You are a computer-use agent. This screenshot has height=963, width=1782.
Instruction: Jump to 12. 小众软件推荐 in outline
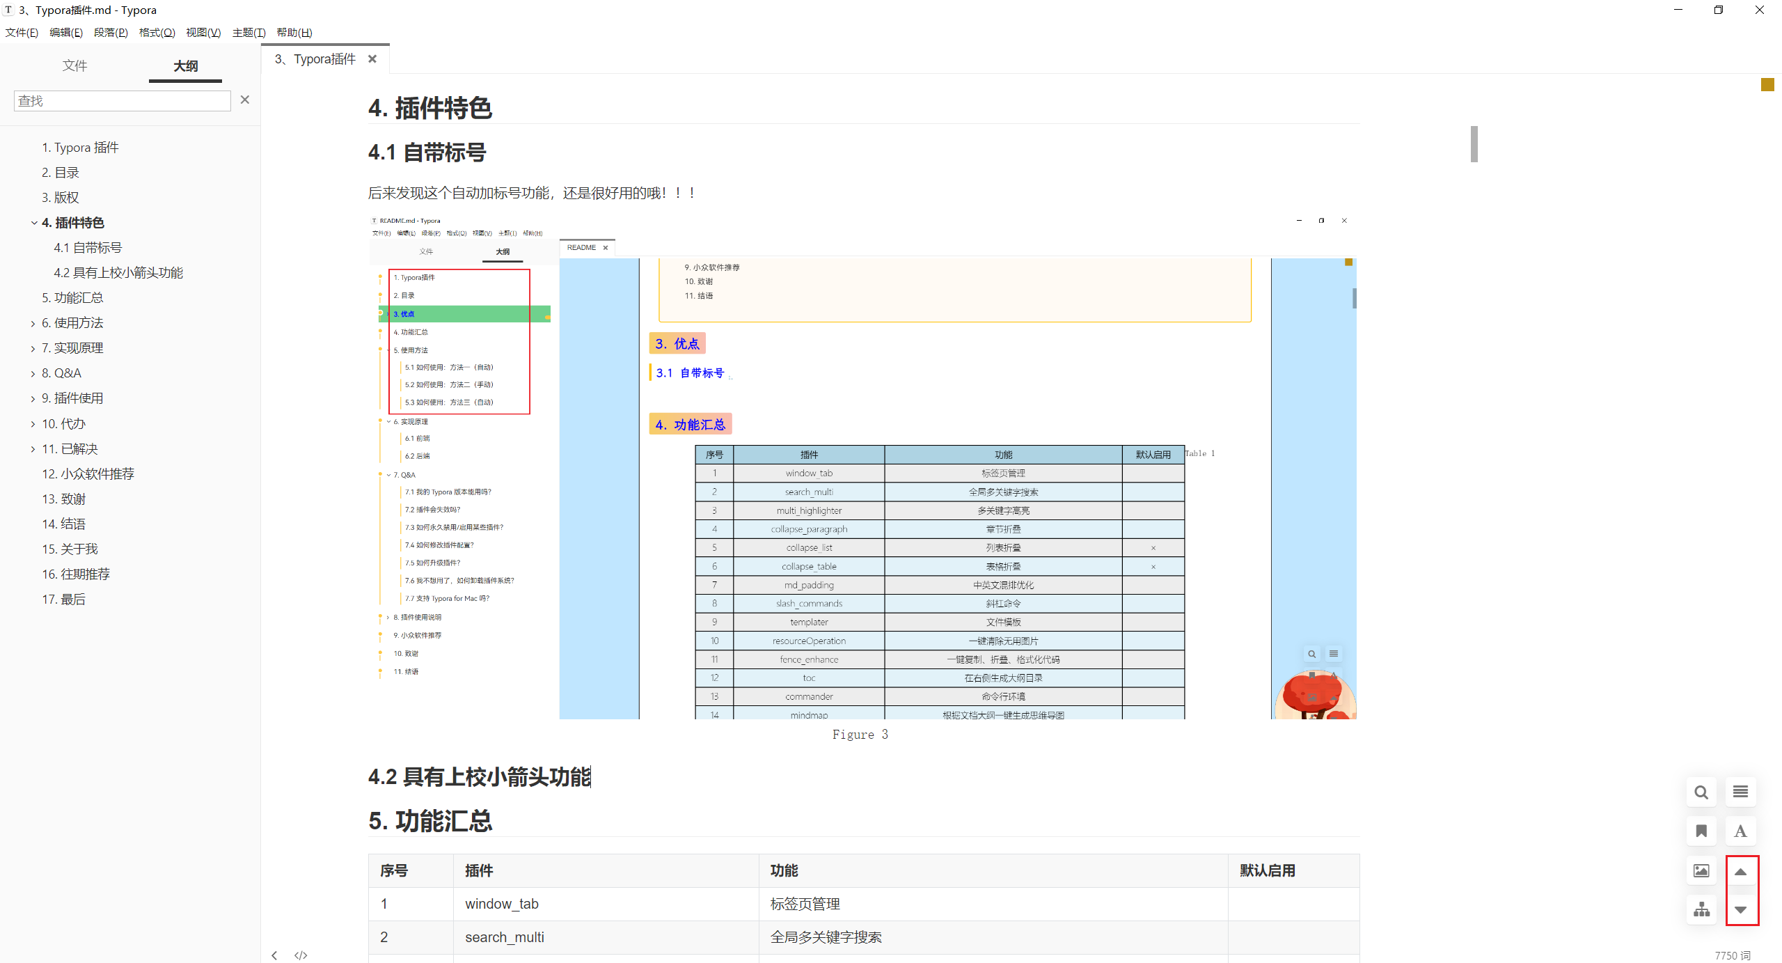(x=88, y=474)
